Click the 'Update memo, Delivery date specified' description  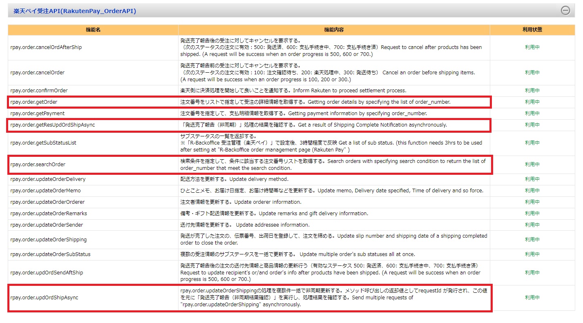[332, 191]
